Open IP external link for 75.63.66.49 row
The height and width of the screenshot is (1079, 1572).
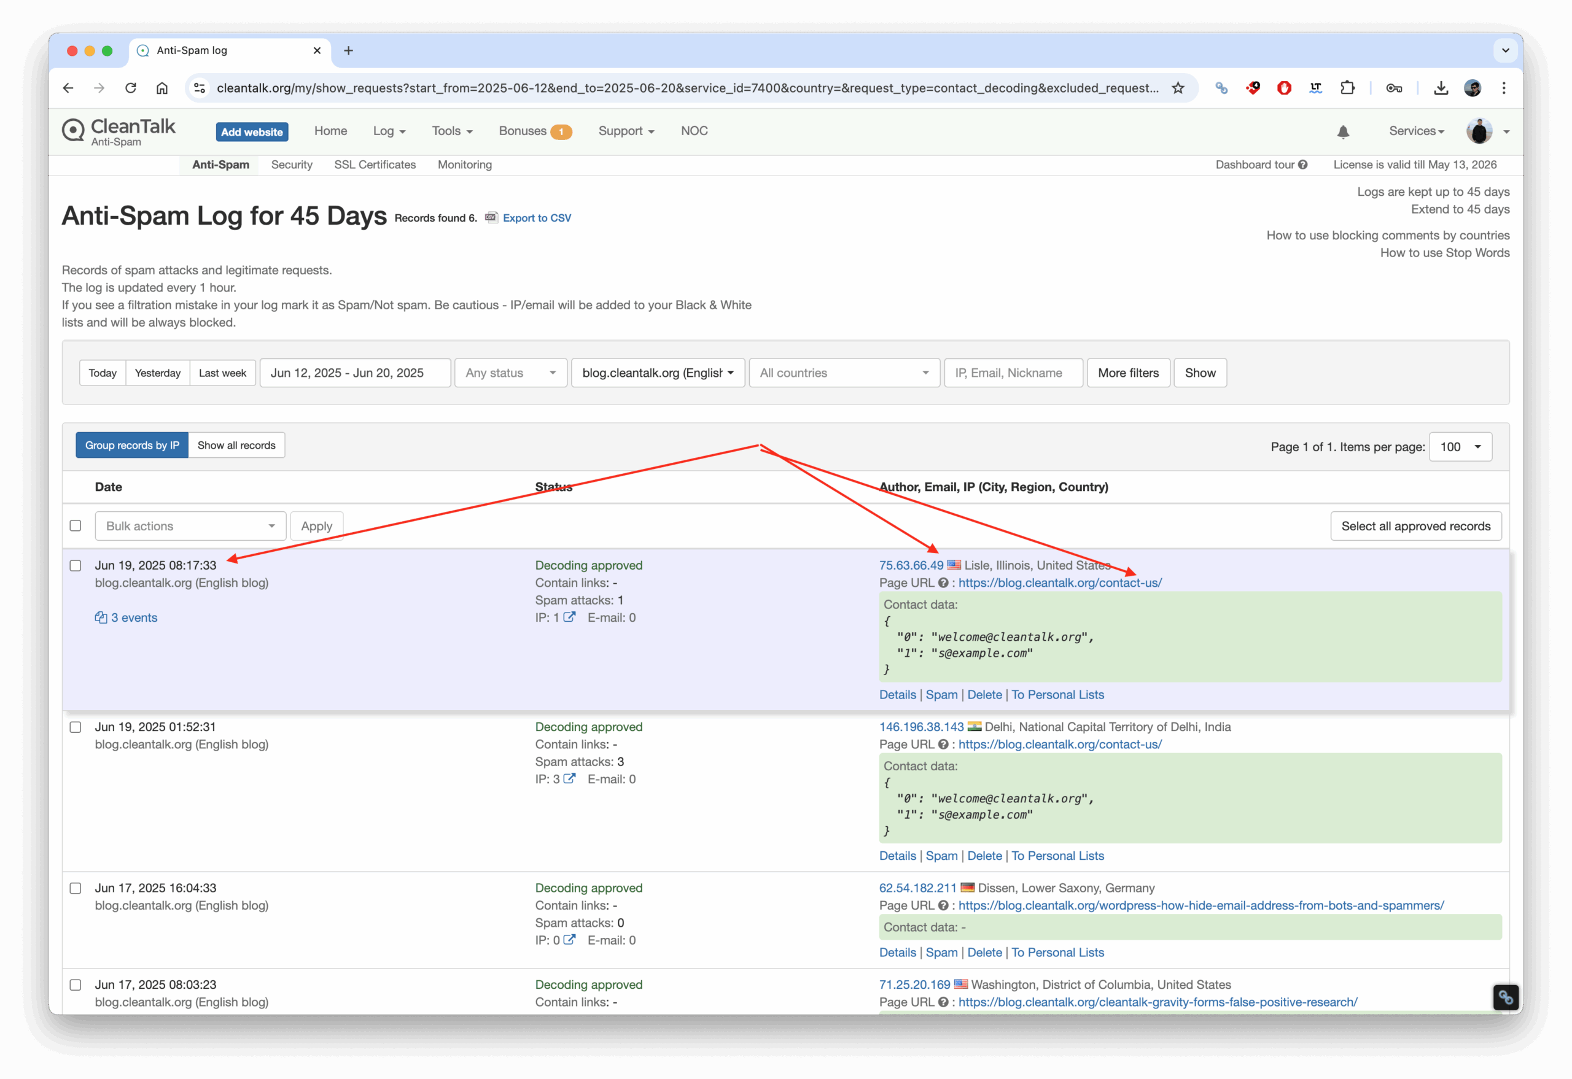tap(570, 617)
